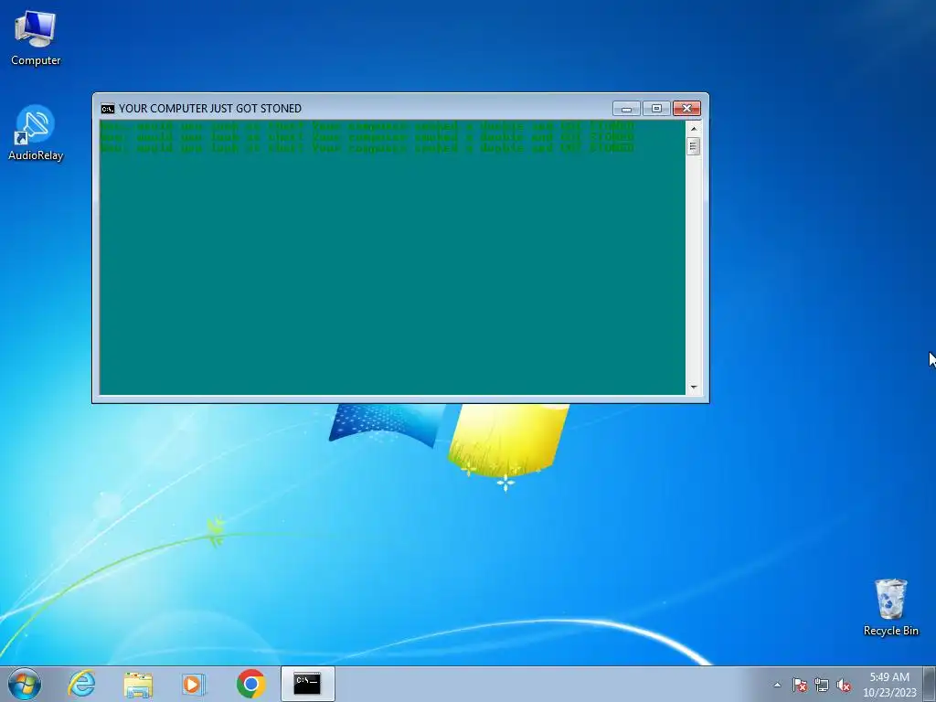936x702 pixels.
Task: Select the Recycle Bin icon
Action: pos(890,607)
